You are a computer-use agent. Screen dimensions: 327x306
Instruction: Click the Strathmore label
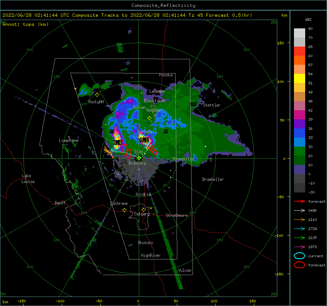(x=177, y=215)
